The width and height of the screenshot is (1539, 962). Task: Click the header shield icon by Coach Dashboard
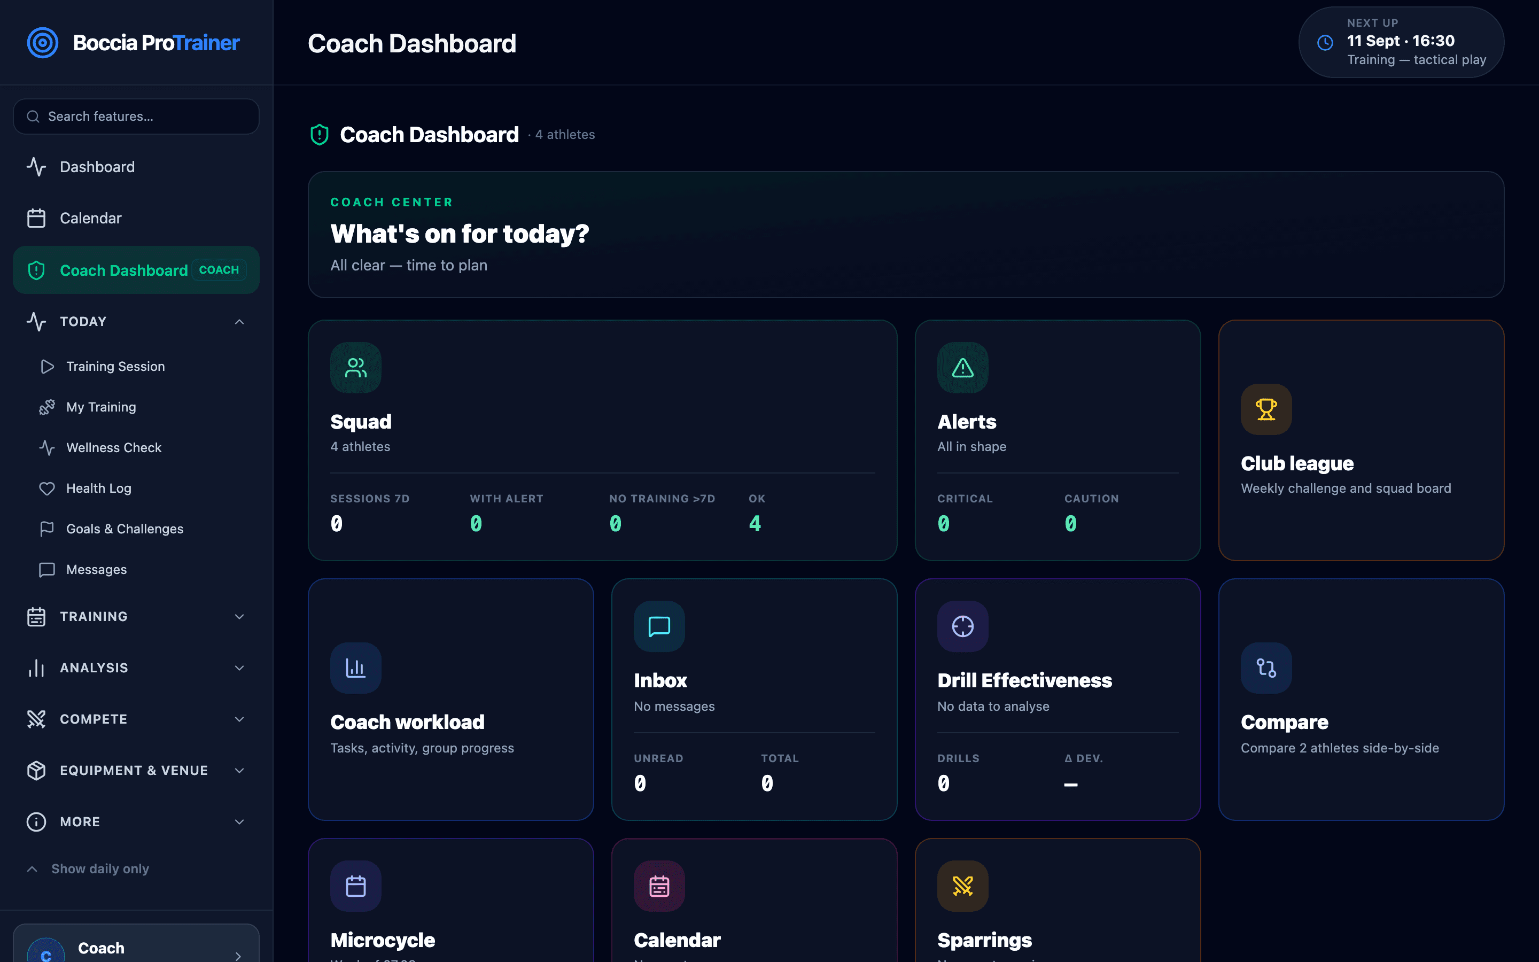pyautogui.click(x=319, y=135)
